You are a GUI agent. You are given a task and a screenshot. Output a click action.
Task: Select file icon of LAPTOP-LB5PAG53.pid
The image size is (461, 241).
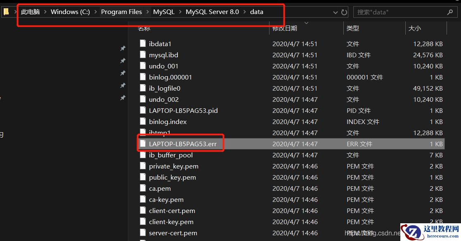coord(143,111)
